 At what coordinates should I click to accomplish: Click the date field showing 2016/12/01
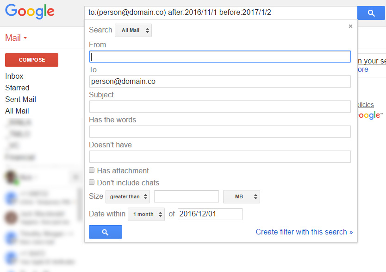[210, 214]
